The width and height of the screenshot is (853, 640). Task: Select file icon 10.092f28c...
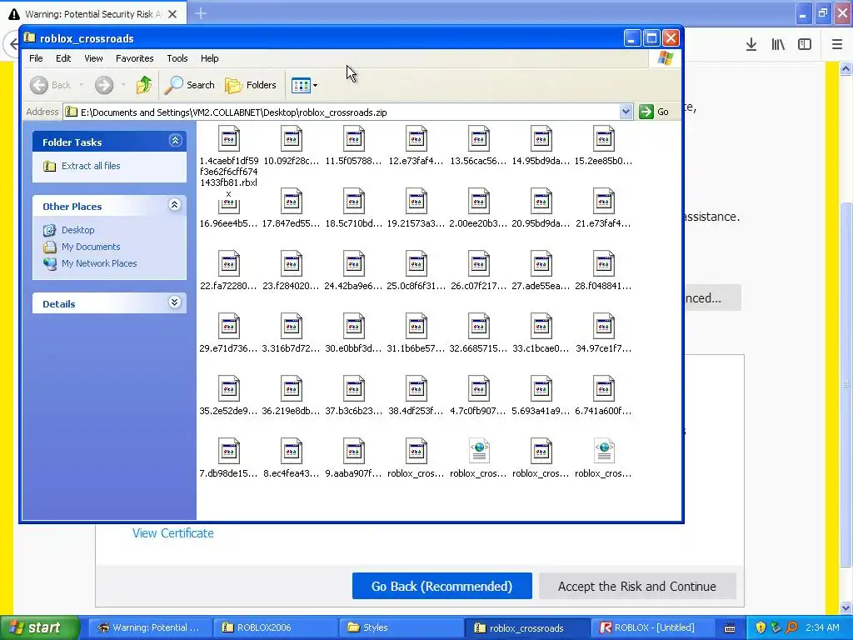pyautogui.click(x=292, y=139)
